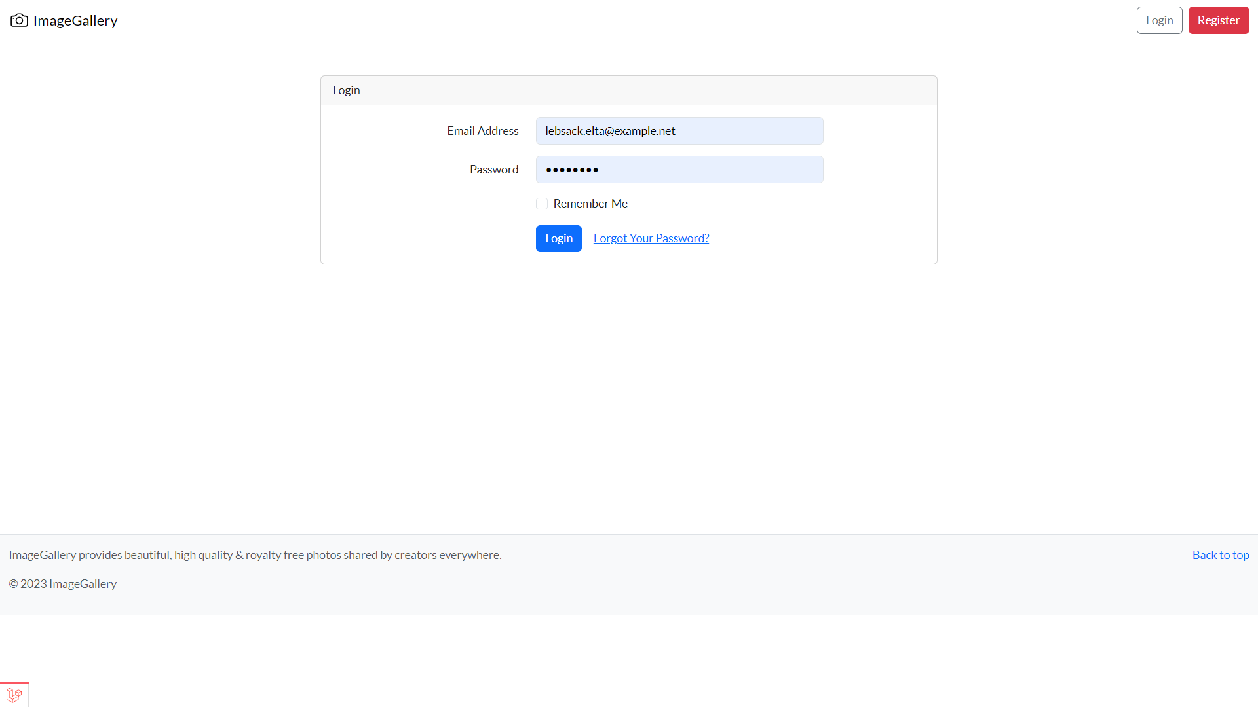Click the Password field label

(x=494, y=170)
